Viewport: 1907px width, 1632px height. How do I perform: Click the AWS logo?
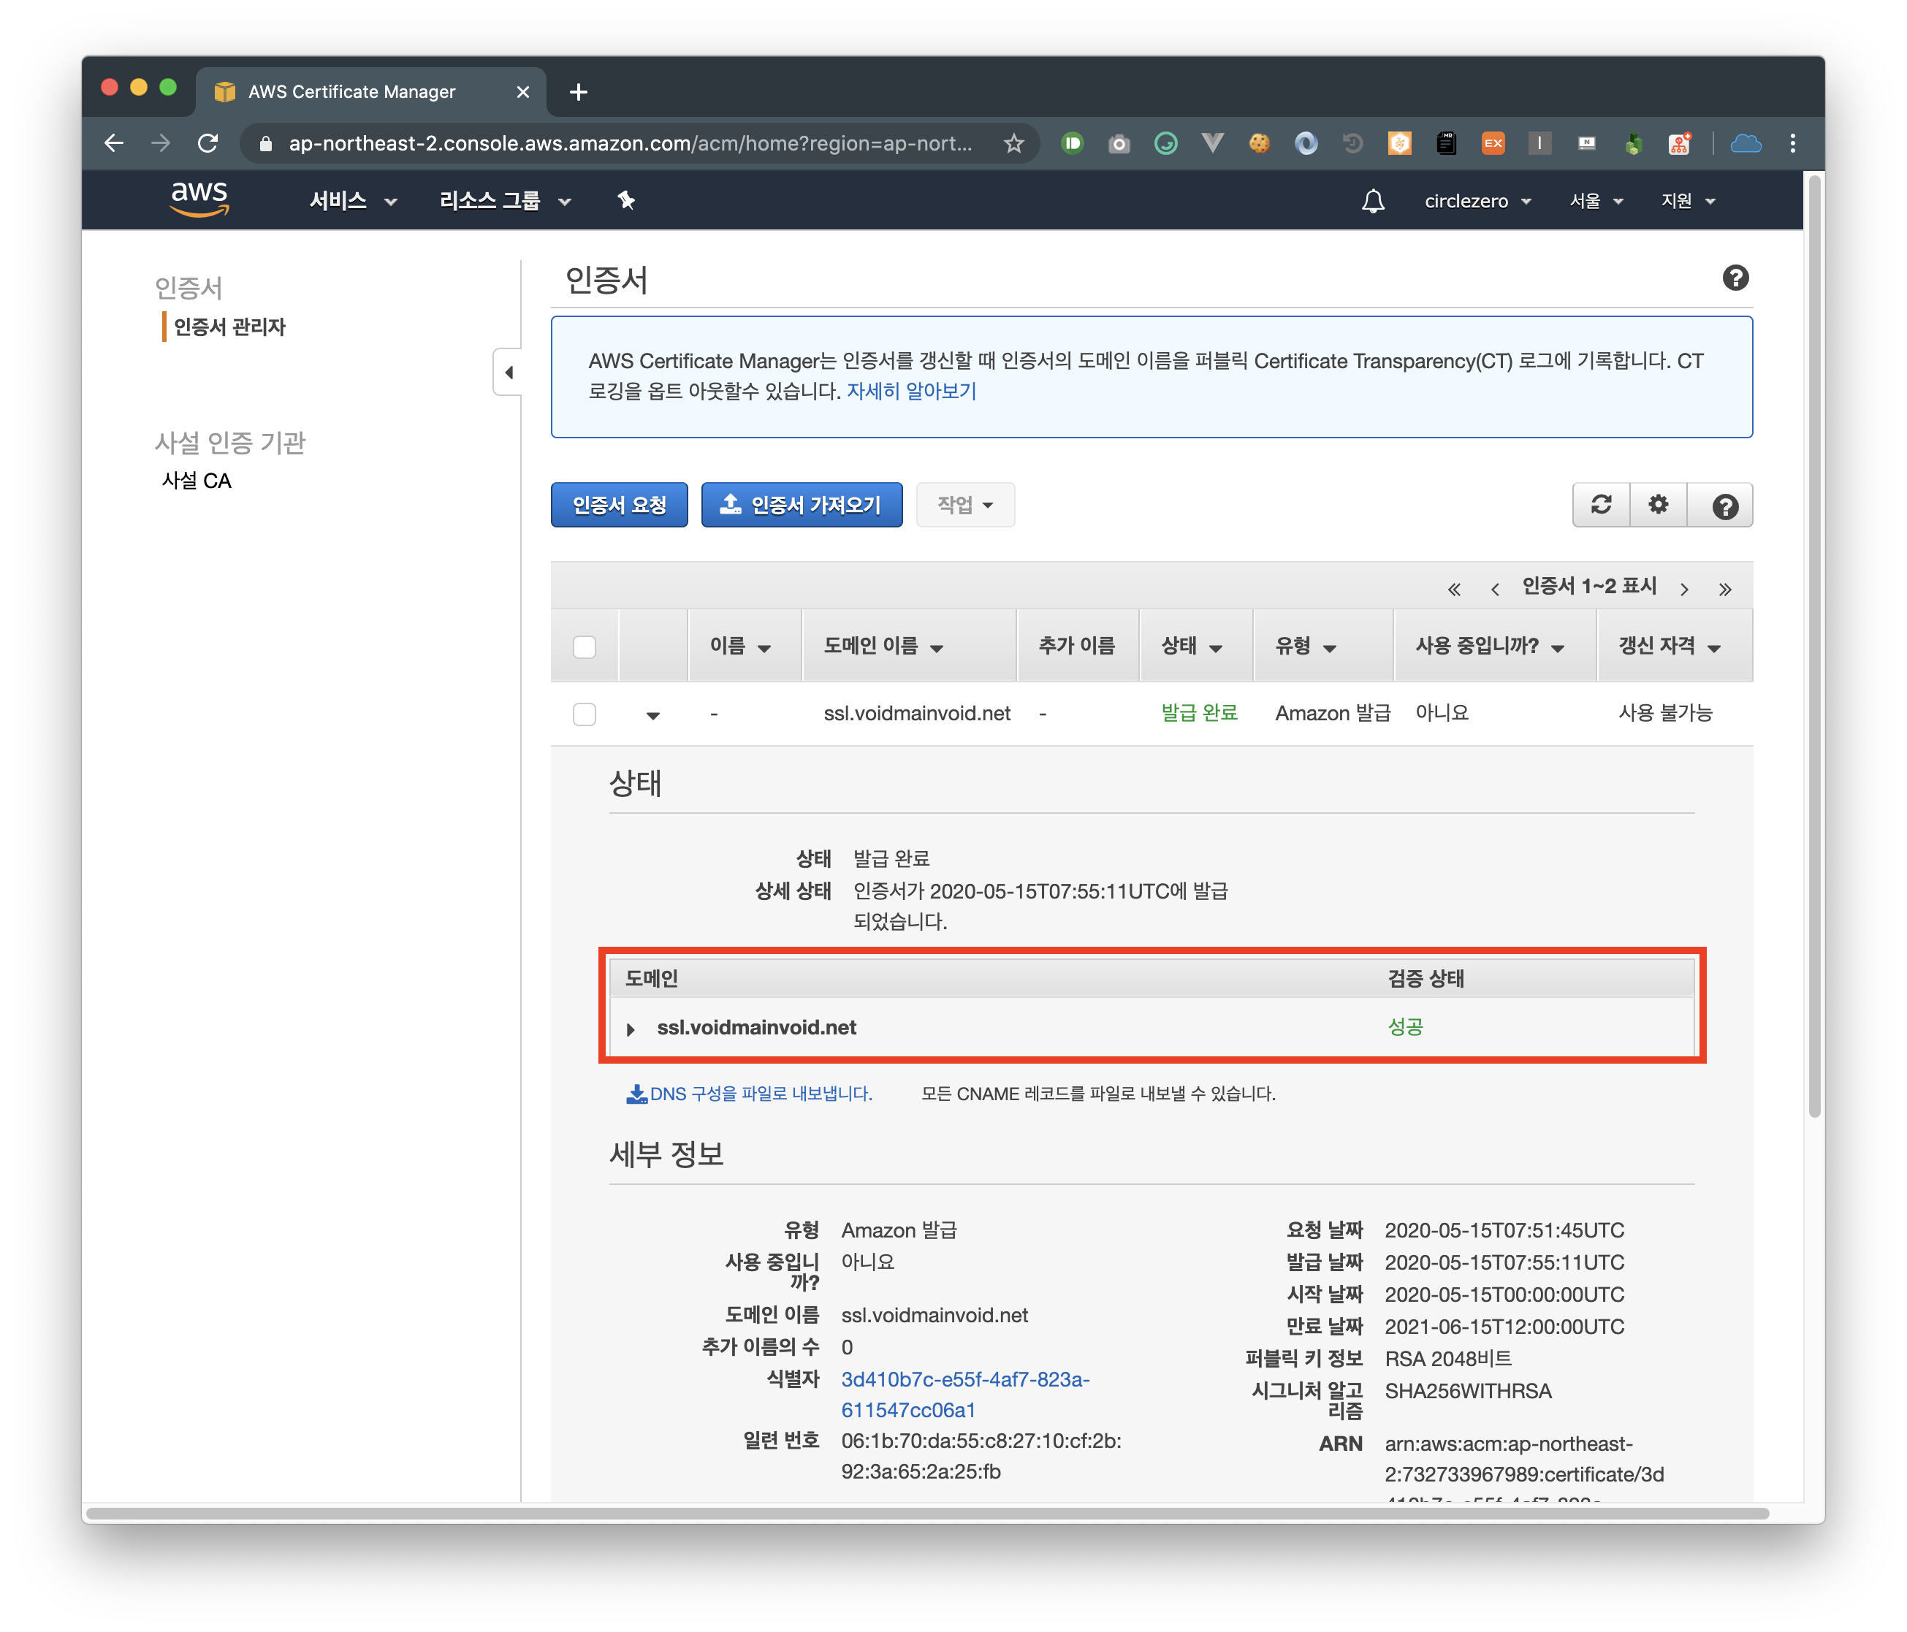(199, 199)
